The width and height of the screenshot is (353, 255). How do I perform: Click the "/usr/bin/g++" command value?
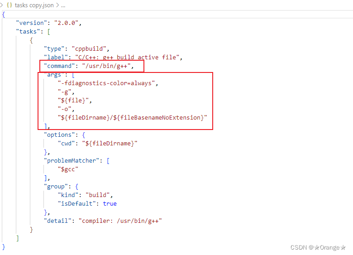pos(106,66)
